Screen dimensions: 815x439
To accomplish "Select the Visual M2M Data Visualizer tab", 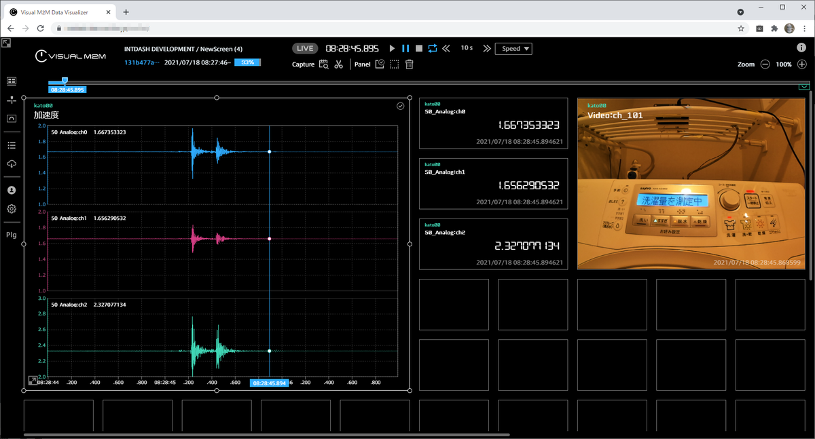I will pos(59,12).
